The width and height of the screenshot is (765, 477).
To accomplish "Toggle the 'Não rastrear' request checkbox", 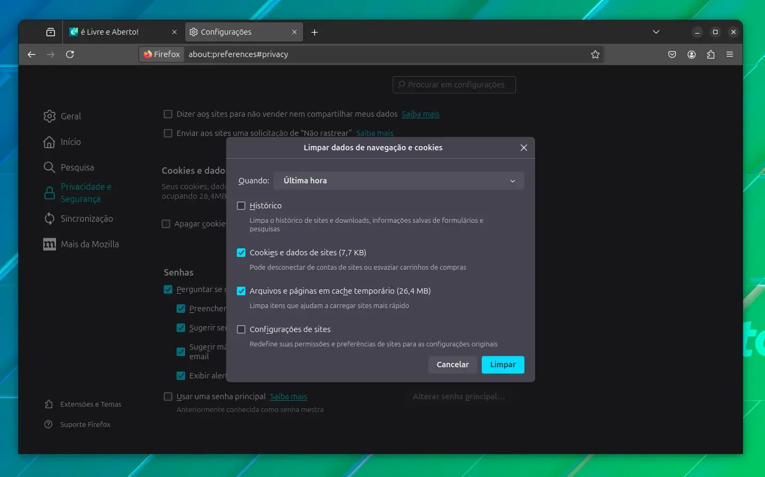I will (168, 133).
